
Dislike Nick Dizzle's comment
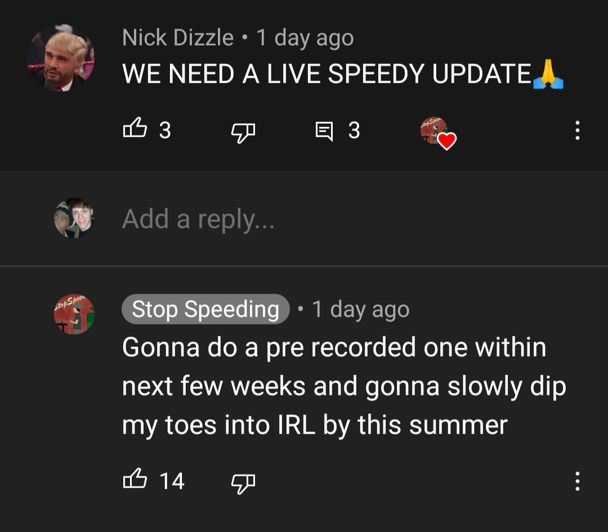(x=243, y=133)
